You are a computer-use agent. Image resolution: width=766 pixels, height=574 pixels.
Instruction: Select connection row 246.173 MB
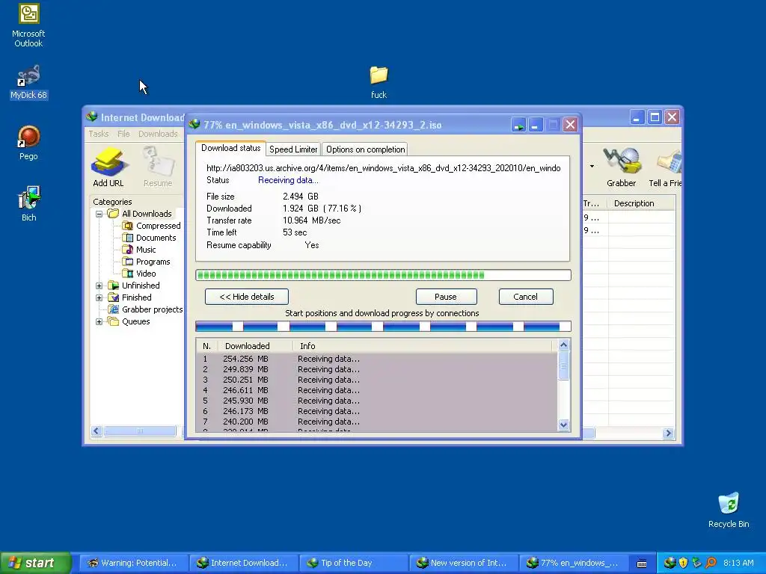point(377,412)
